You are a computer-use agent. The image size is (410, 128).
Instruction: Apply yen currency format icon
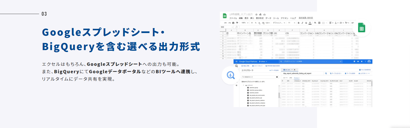(x=252, y=23)
